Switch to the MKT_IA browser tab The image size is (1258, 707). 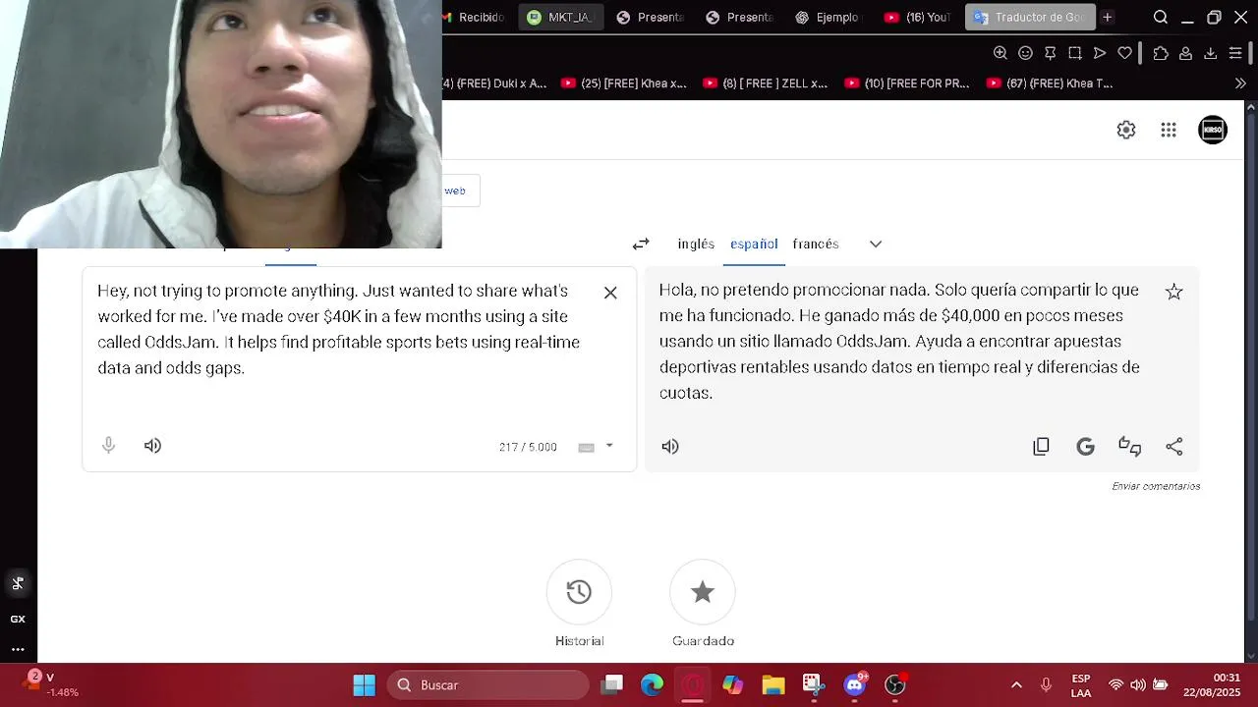[x=560, y=17]
